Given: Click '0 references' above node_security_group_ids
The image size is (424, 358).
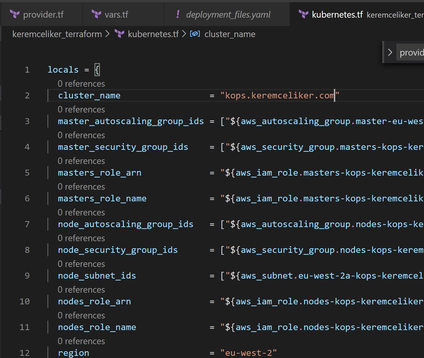Looking at the screenshot, I should click(81, 238).
